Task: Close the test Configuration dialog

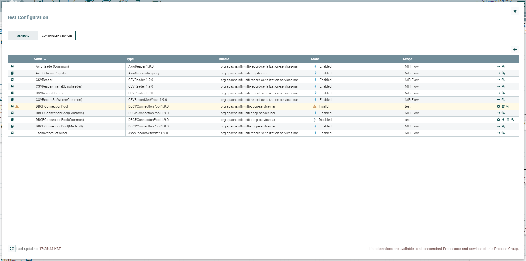Action: [515, 11]
